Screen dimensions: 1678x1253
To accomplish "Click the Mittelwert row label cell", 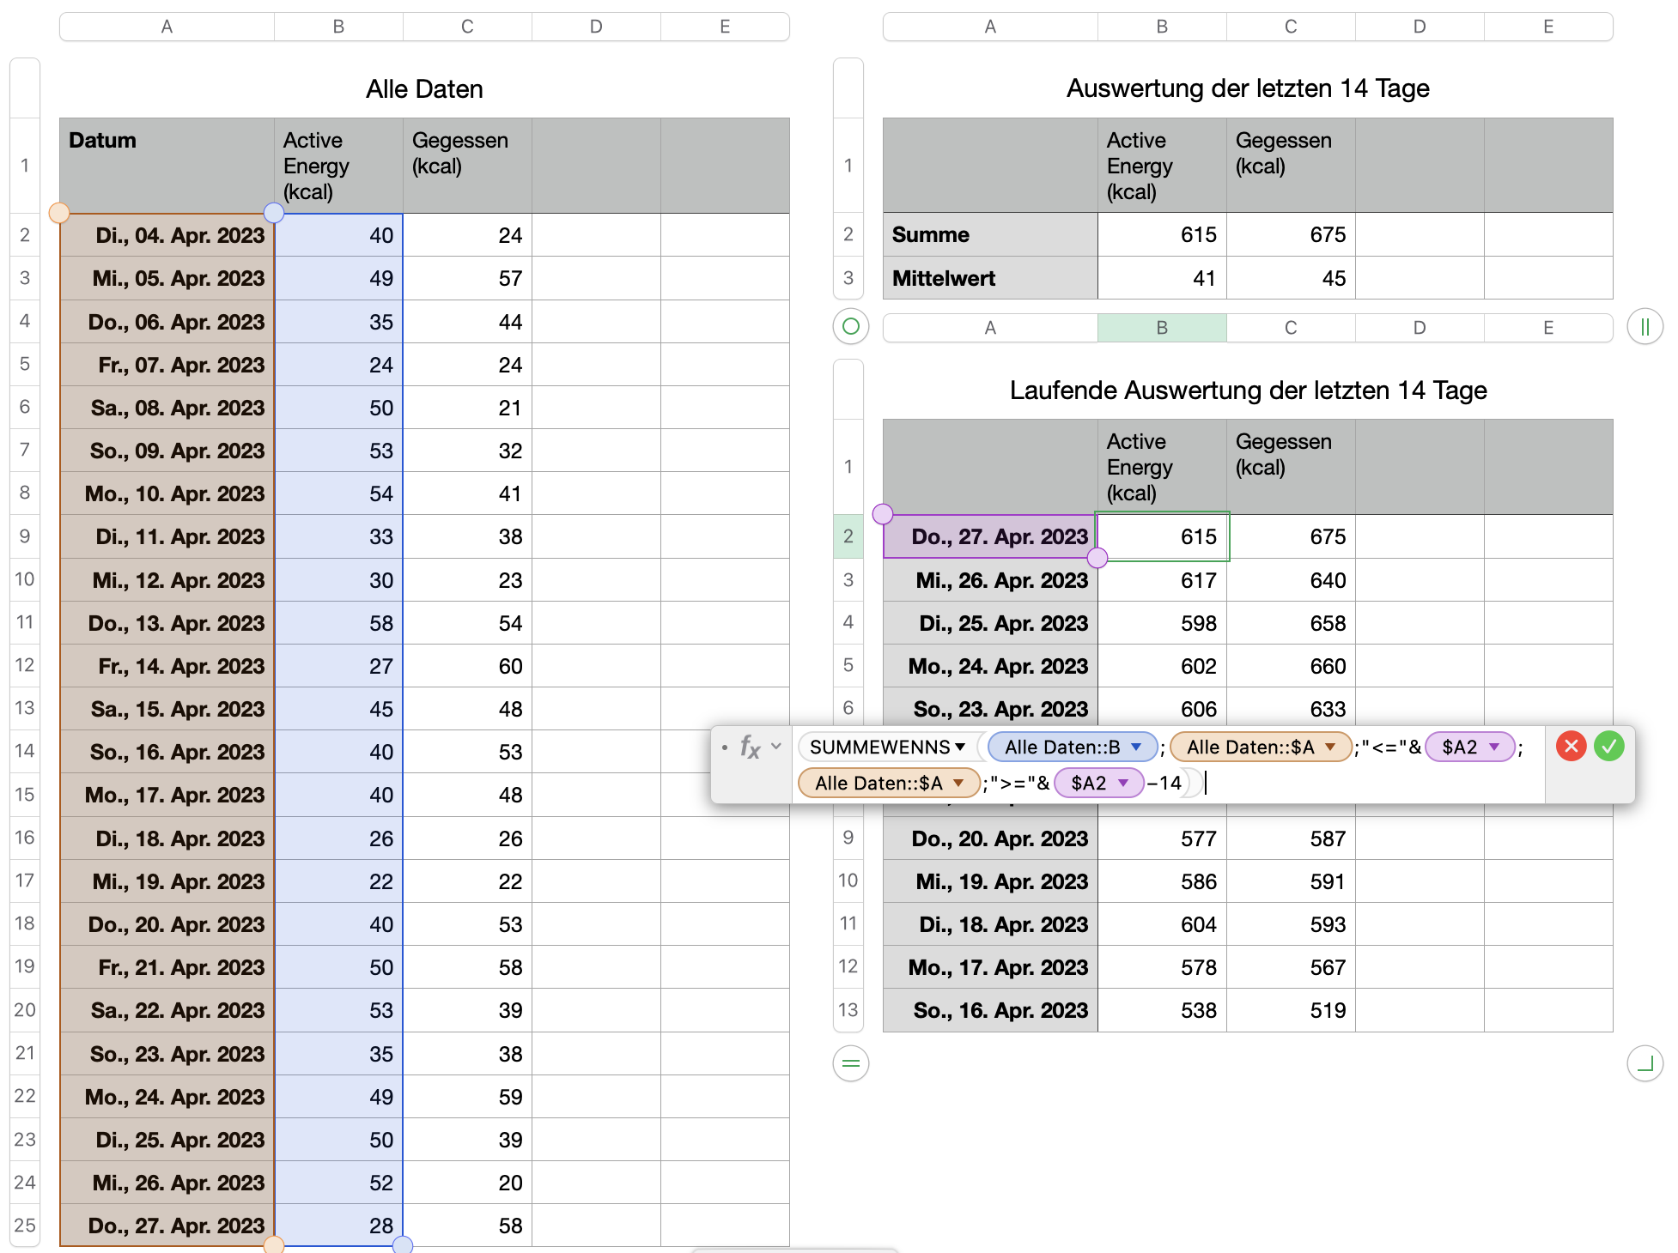I will pyautogui.click(x=989, y=278).
